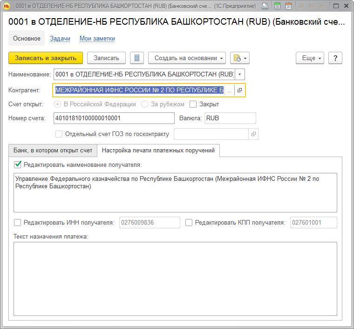Open the calculator from the title bar

point(278,6)
